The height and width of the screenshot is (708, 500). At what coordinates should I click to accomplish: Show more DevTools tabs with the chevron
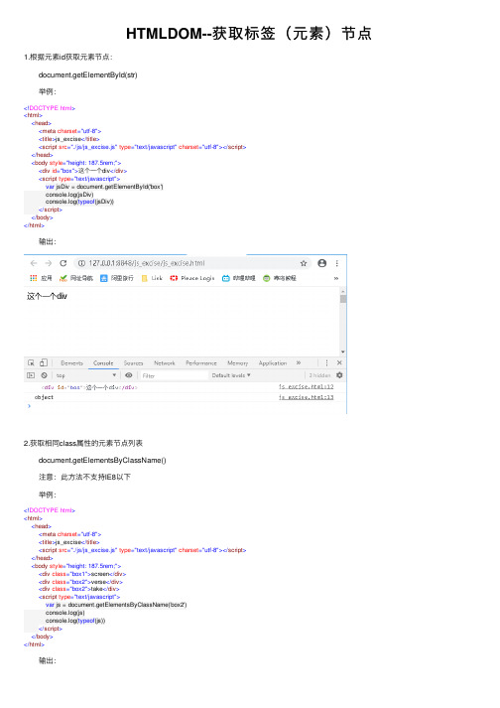(299, 362)
